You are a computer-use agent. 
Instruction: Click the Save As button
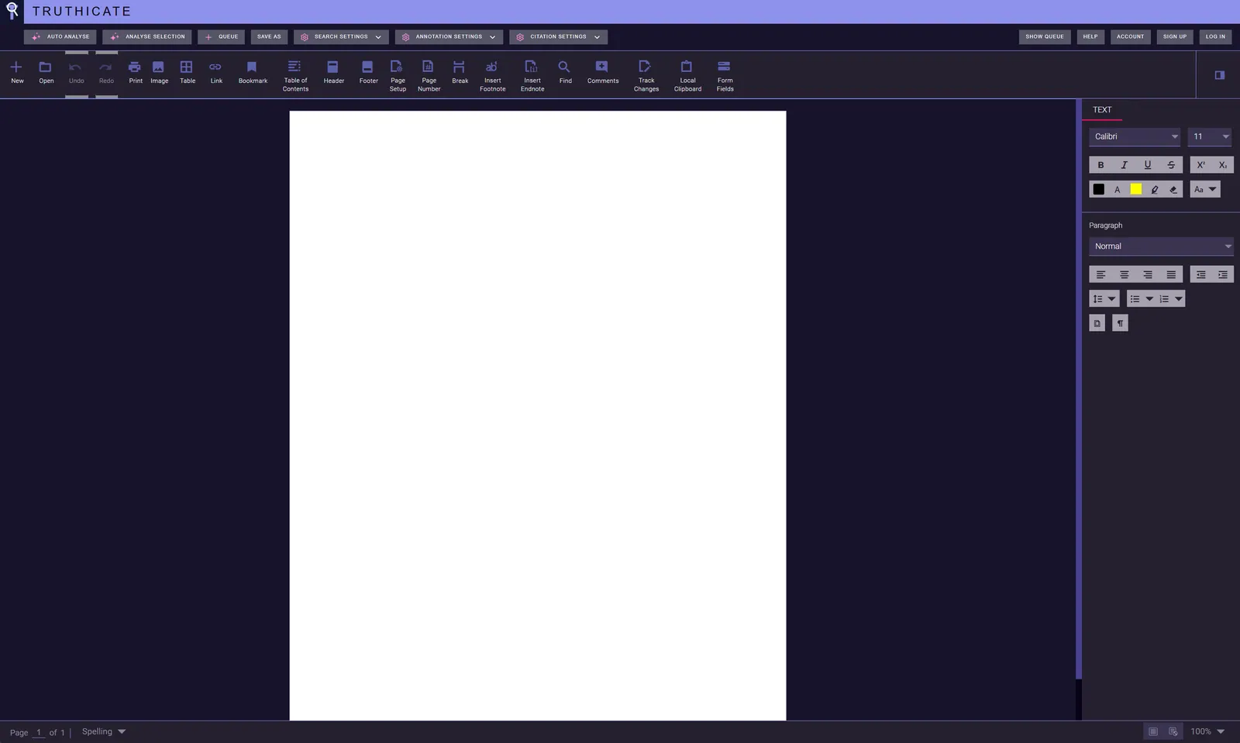(x=269, y=37)
